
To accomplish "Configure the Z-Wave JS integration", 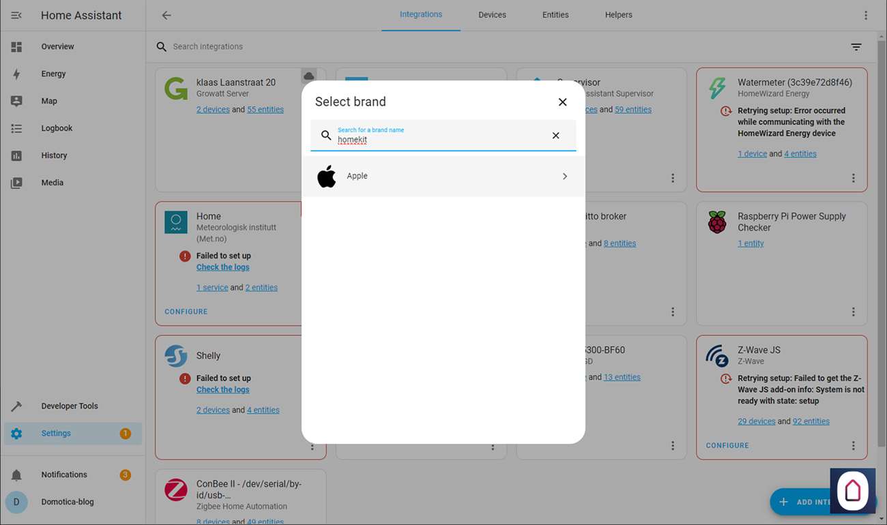I will coord(727,445).
